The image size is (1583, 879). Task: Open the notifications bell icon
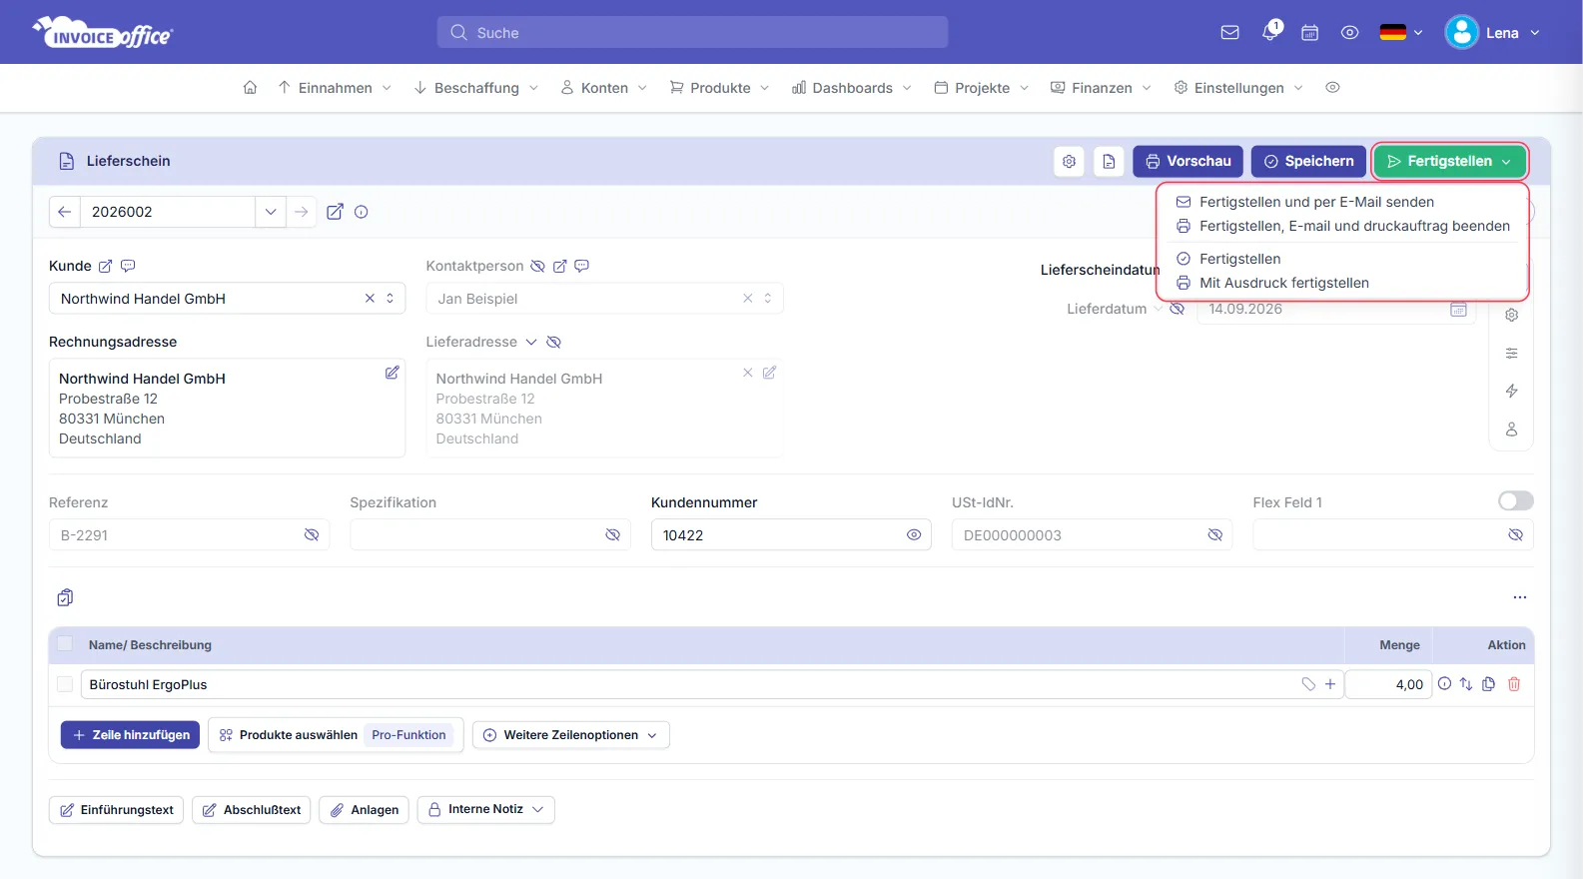[1270, 32]
